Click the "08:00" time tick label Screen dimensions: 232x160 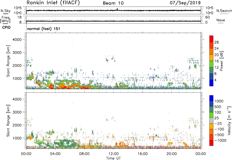pos(84,154)
